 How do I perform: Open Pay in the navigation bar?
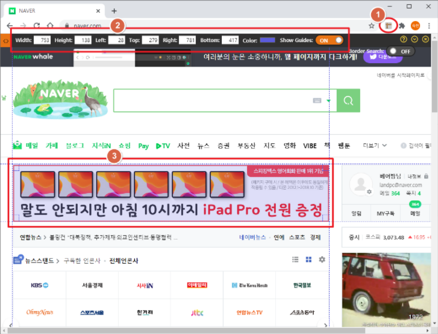pos(143,146)
